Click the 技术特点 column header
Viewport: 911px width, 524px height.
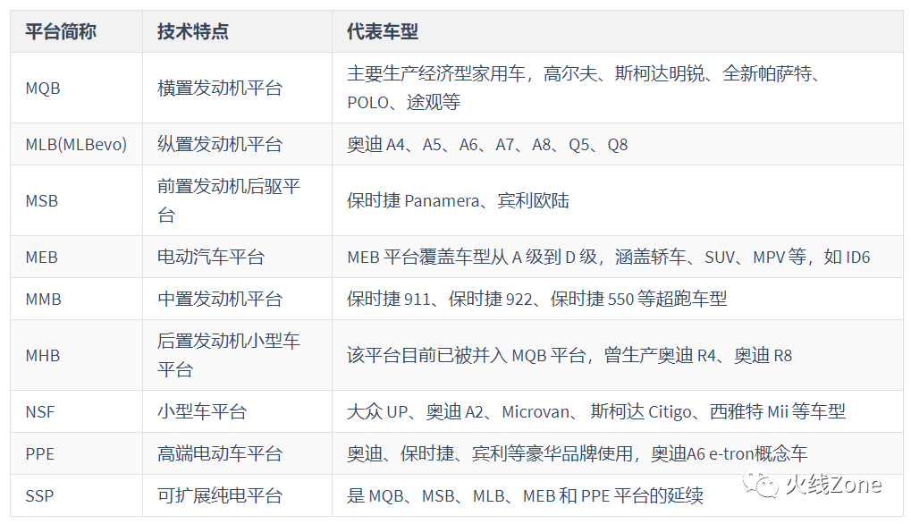point(237,31)
